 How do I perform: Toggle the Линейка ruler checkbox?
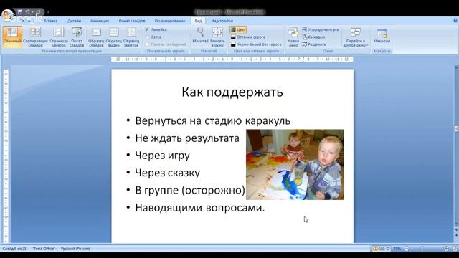pyautogui.click(x=147, y=29)
